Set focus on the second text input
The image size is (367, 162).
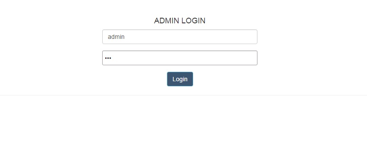click(180, 58)
